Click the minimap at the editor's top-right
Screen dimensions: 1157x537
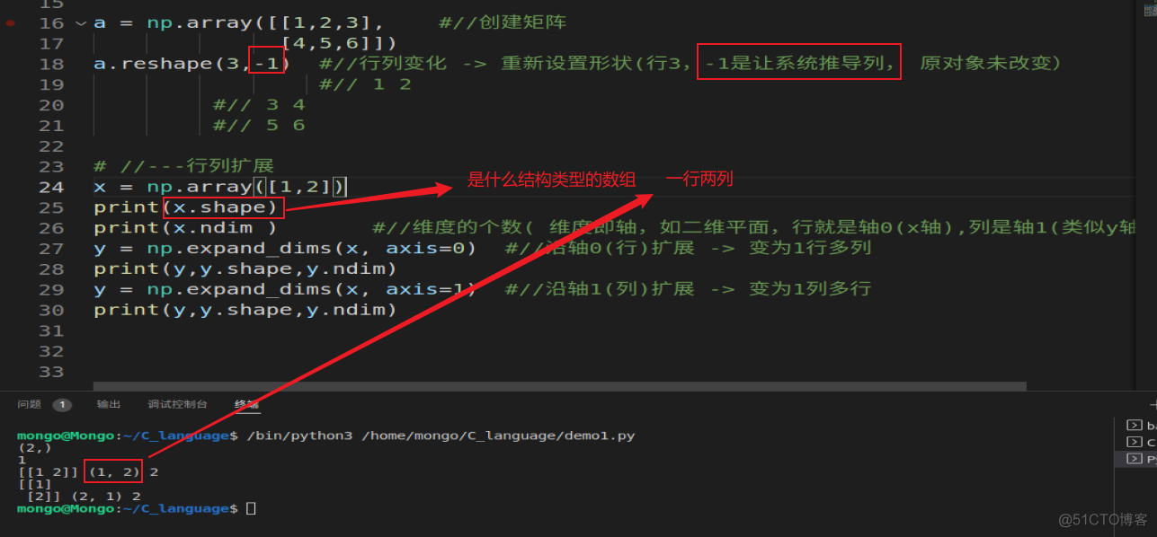pyautogui.click(x=1149, y=11)
